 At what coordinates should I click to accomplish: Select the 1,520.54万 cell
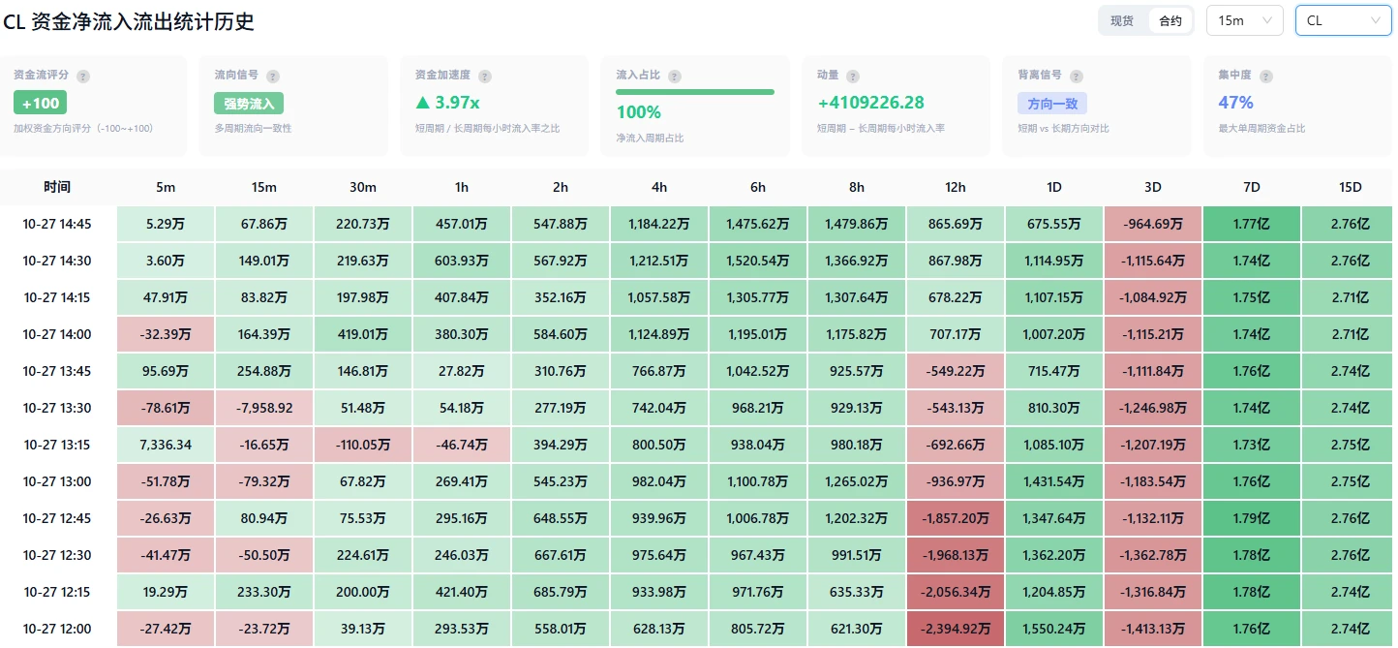click(x=757, y=261)
